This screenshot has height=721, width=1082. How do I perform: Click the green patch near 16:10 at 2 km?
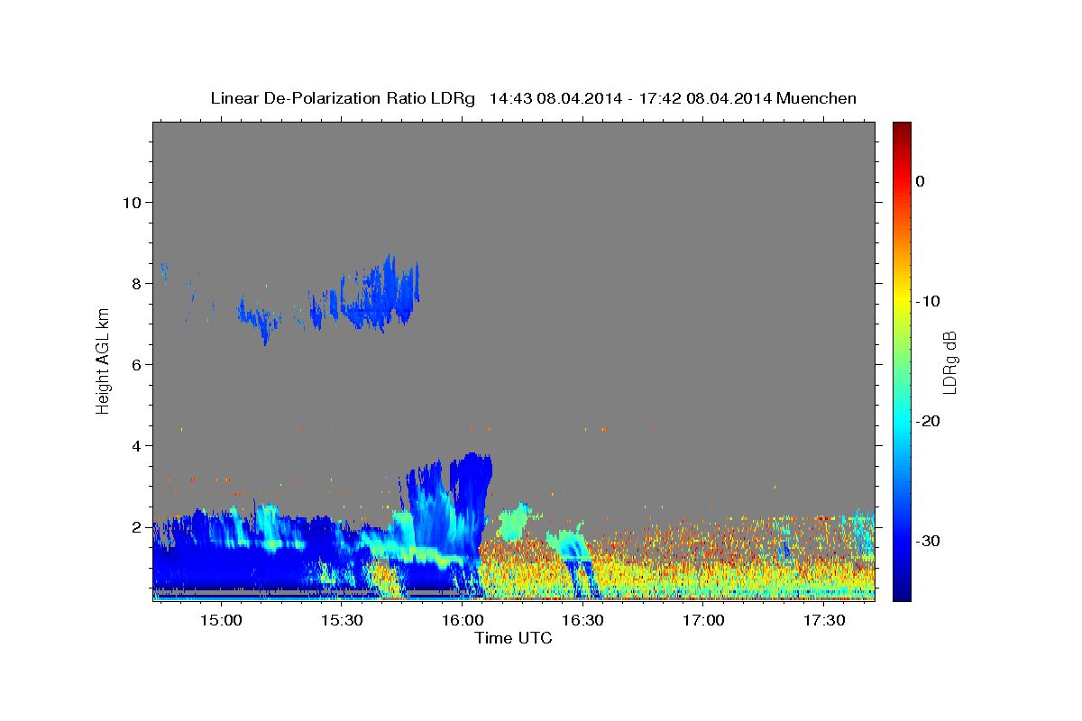[514, 522]
